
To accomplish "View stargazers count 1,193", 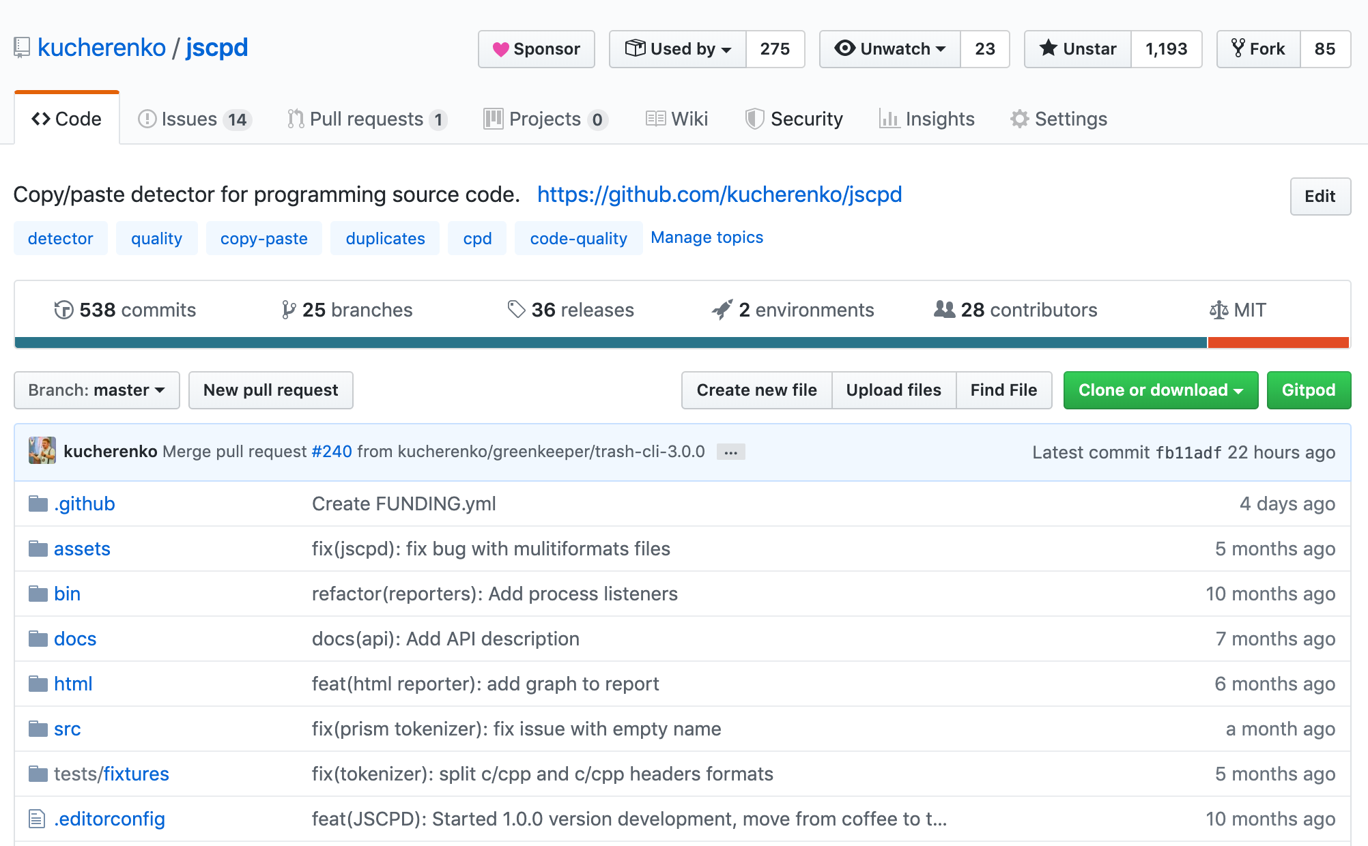I will [1167, 49].
